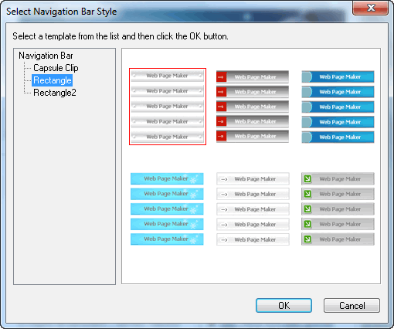
Task: Open the Capsule Clip category
Action: pos(56,68)
